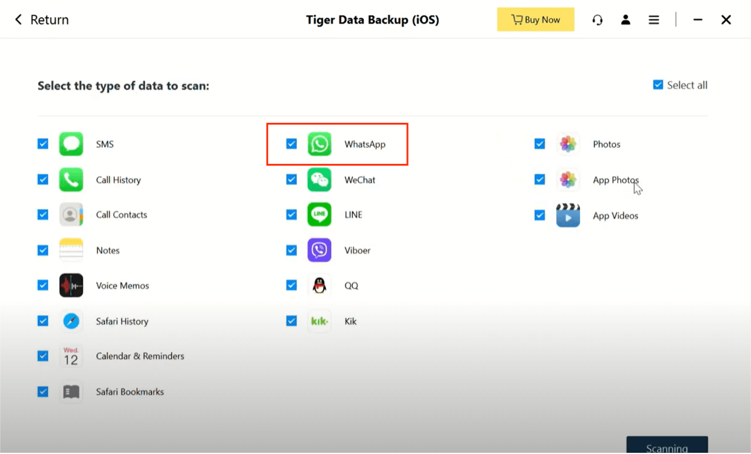This screenshot has height=454, width=751.
Task: Click the Kik app icon
Action: click(319, 321)
